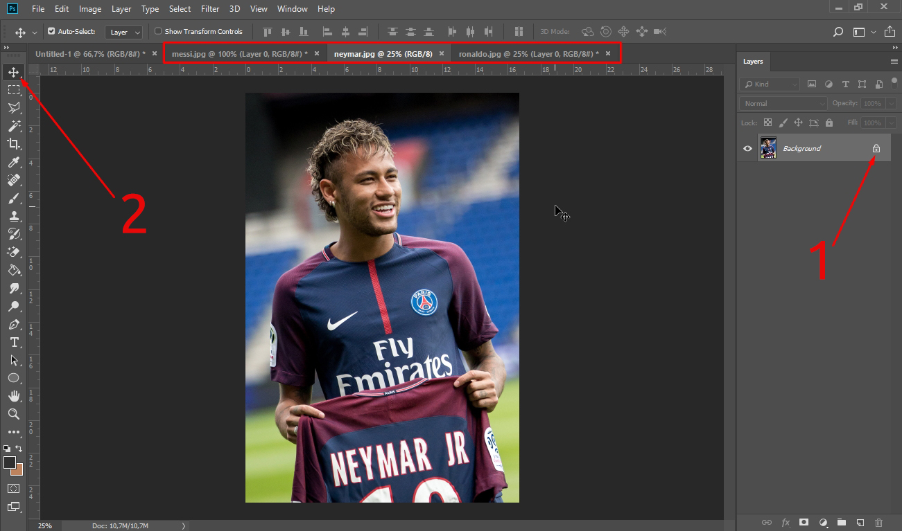902x531 pixels.
Task: Toggle shape layer filter
Action: (862, 84)
